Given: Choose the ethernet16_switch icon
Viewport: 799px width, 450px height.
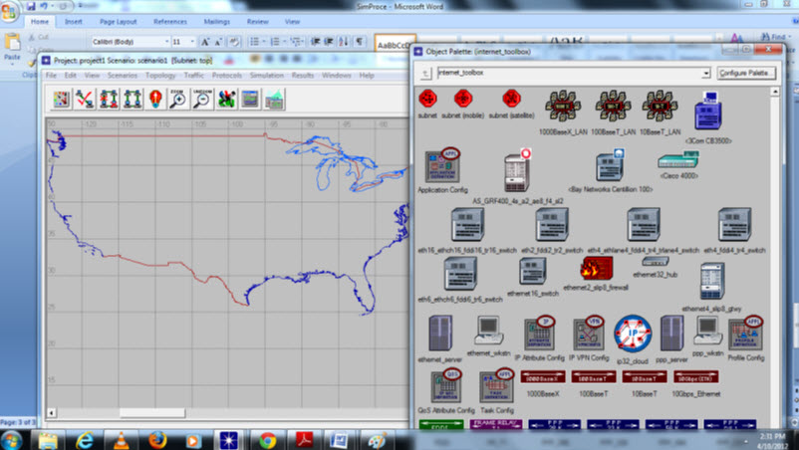Looking at the screenshot, I should (532, 272).
